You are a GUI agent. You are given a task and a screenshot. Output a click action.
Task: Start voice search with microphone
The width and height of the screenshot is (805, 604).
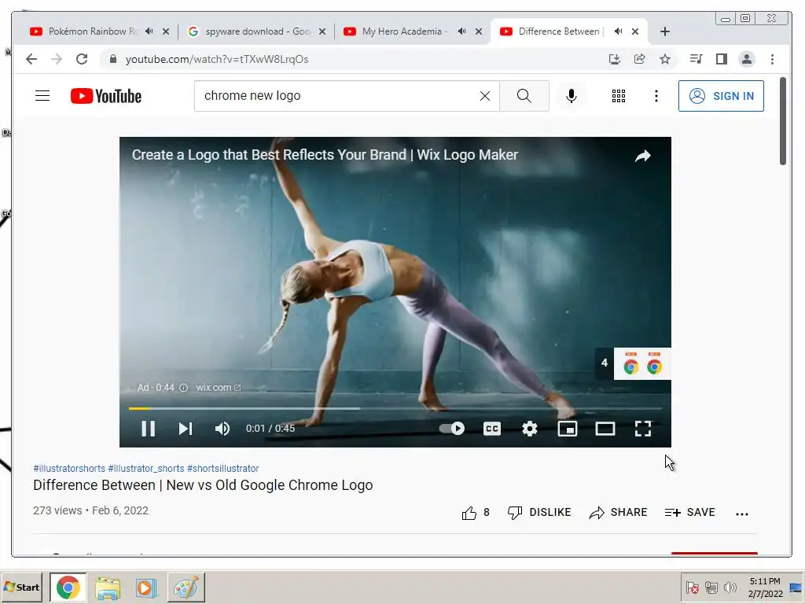[571, 96]
